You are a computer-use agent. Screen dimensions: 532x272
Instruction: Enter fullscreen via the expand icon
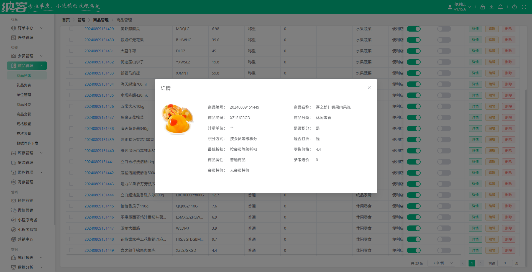[x=524, y=7]
